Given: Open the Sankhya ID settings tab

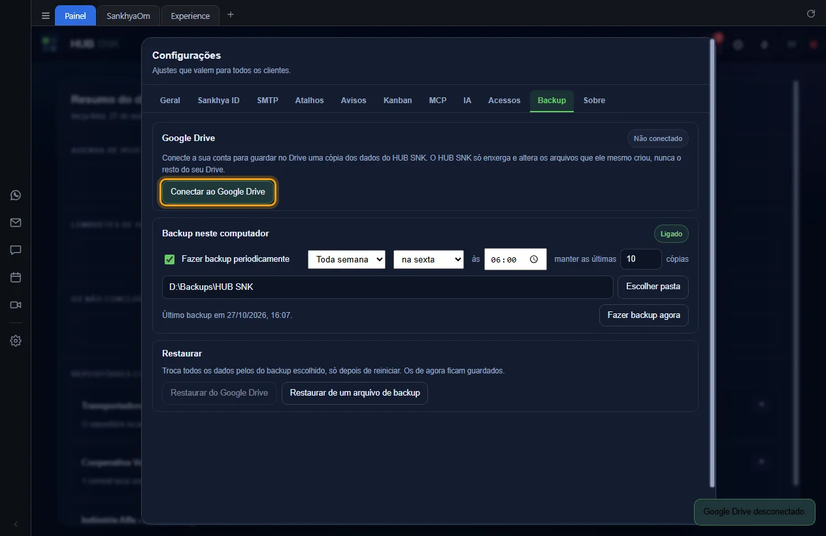Looking at the screenshot, I should [x=219, y=101].
